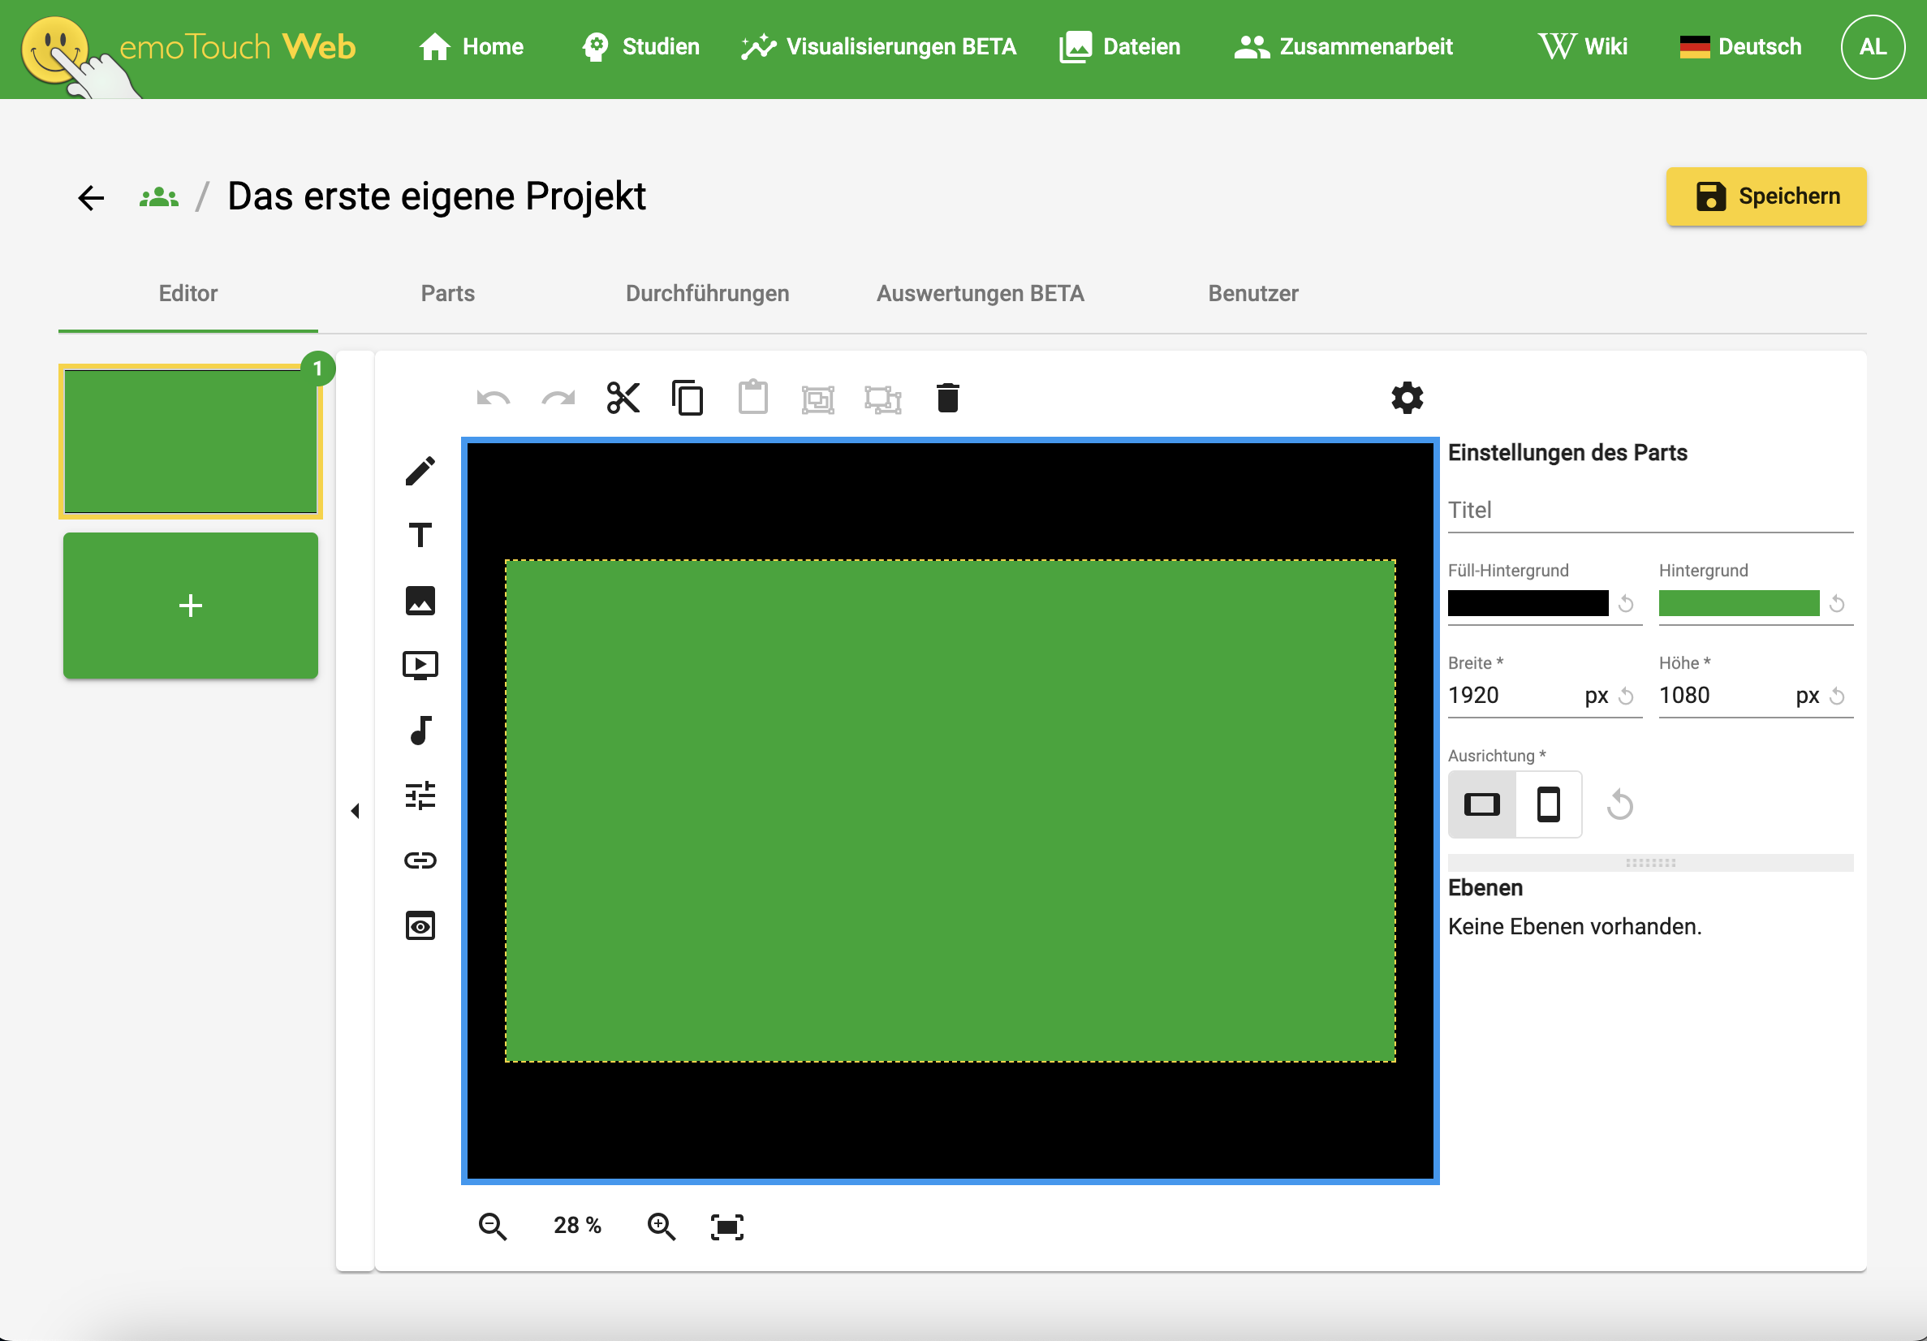Click the trash delete icon
Screen dimensions: 1927x1341
point(947,398)
